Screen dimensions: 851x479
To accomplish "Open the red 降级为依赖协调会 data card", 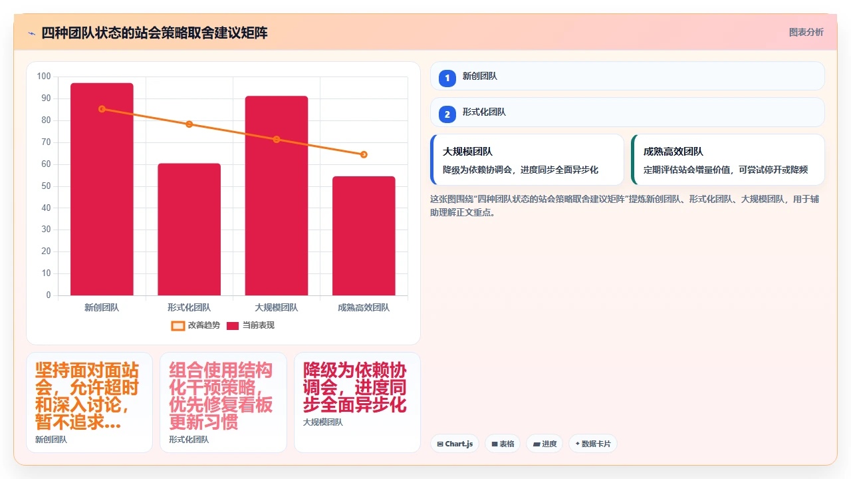I will [357, 402].
